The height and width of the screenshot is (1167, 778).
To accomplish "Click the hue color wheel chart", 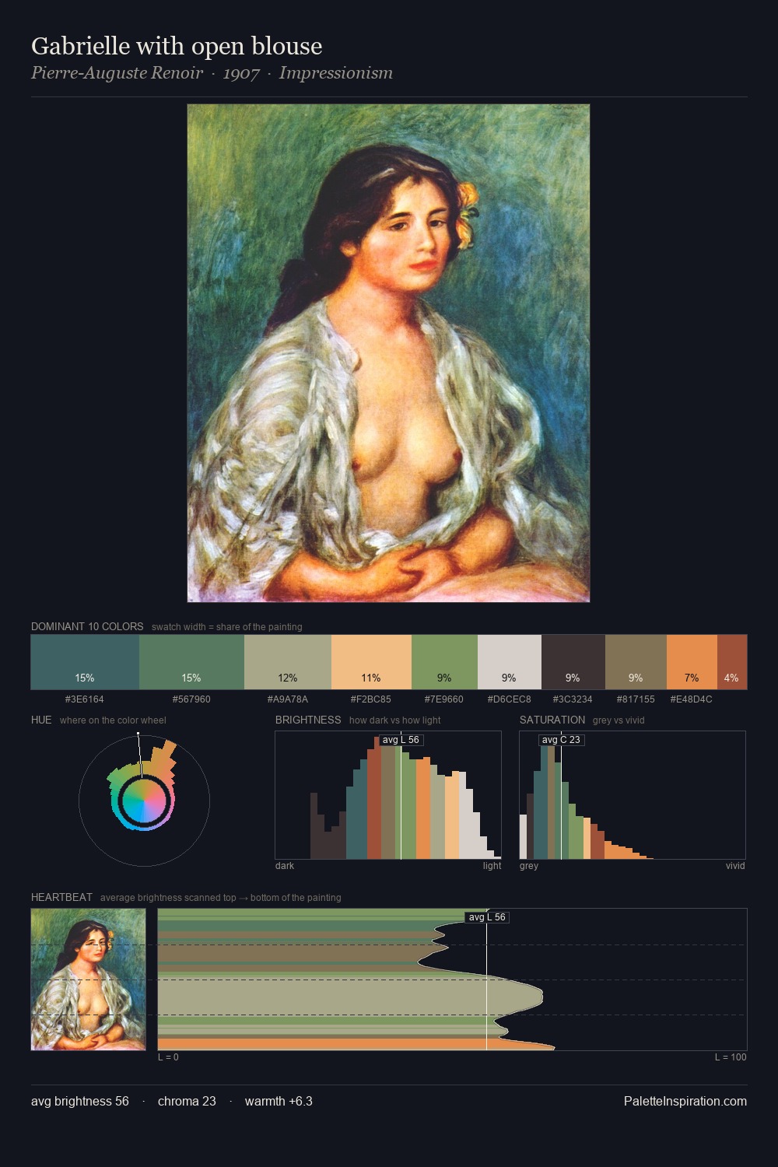I will coord(144,800).
